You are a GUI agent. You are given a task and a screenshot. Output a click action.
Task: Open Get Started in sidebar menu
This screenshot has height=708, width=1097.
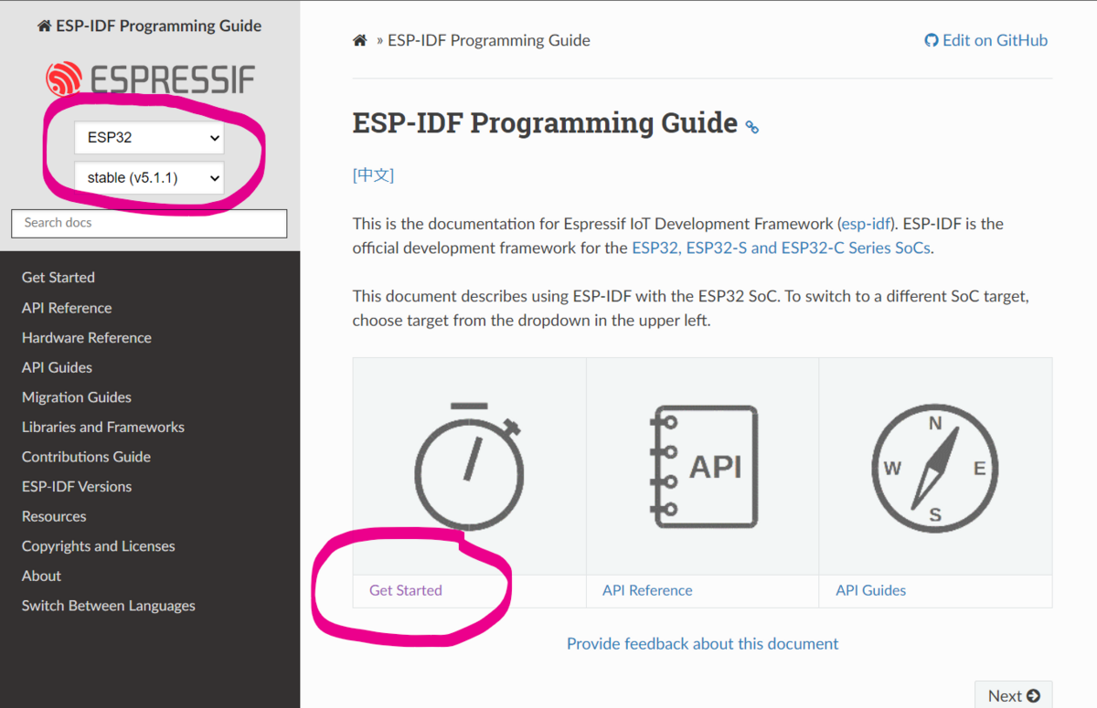[59, 278]
